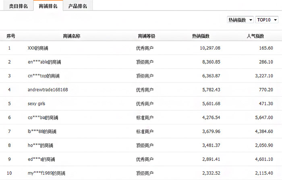Image resolution: width=282 pixels, height=180 pixels.
Task: Expand the TOP10 dropdown
Action: coord(267,20)
